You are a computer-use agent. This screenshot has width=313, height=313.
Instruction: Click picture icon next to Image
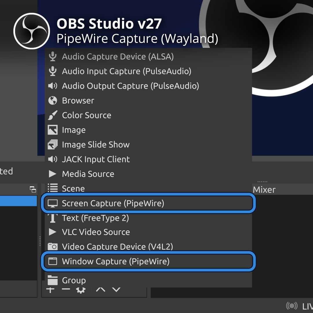pyautogui.click(x=53, y=130)
